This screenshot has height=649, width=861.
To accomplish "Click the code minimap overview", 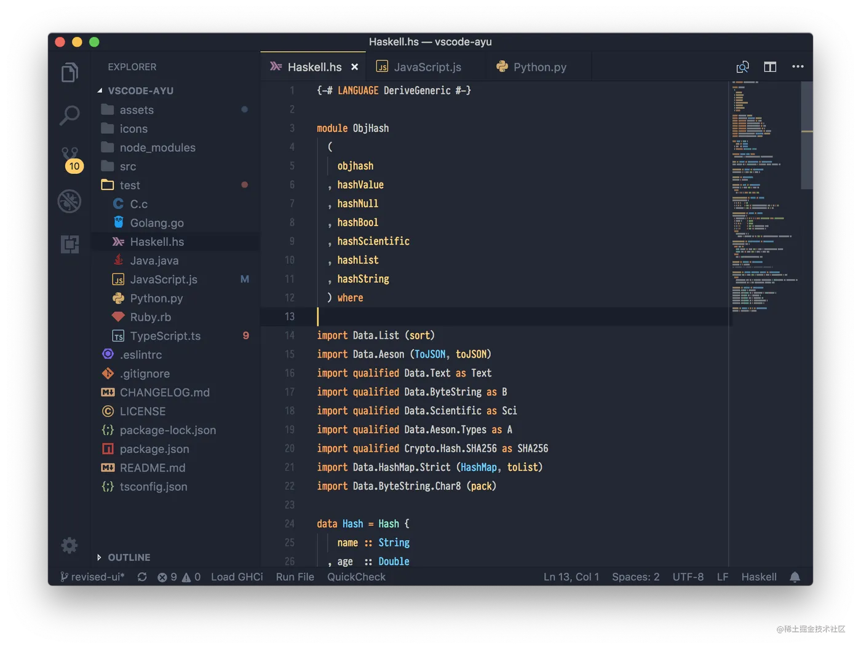I will click(x=764, y=197).
